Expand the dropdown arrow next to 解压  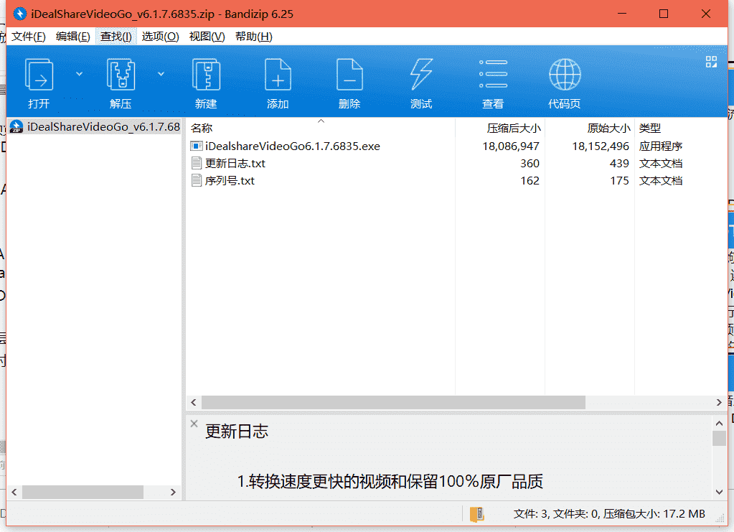point(161,74)
